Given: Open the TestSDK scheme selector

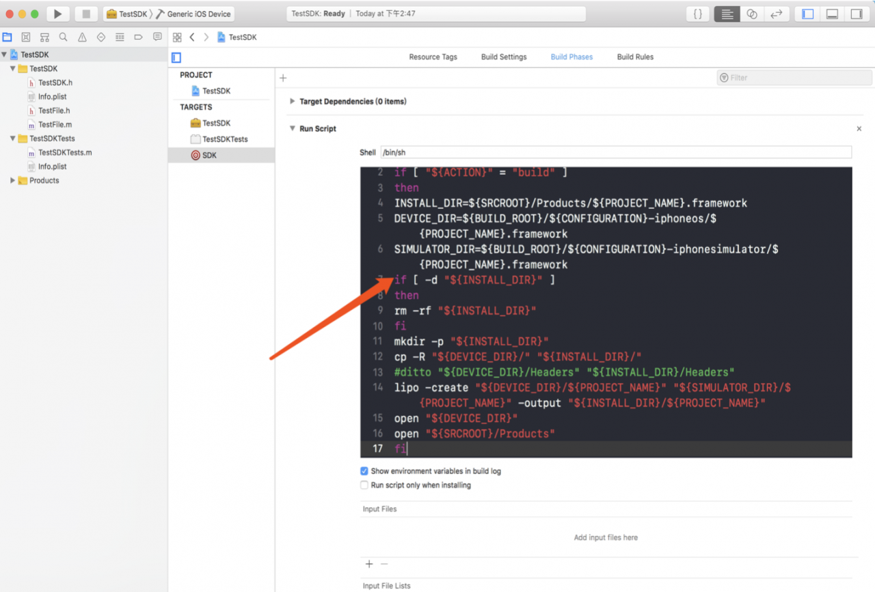Looking at the screenshot, I should 127,14.
